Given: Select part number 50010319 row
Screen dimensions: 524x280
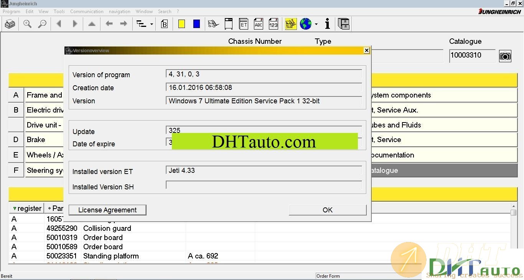Looking at the screenshot, I should click(260, 237).
